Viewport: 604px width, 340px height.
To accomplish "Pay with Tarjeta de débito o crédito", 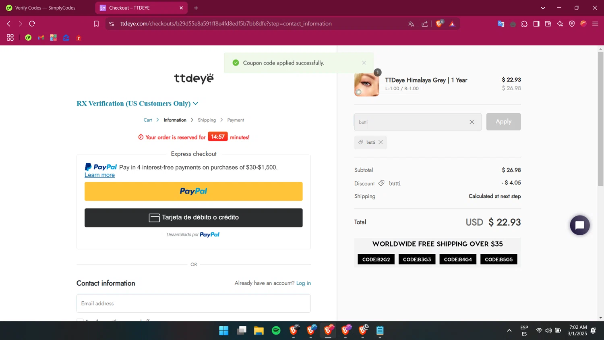I will click(x=193, y=218).
